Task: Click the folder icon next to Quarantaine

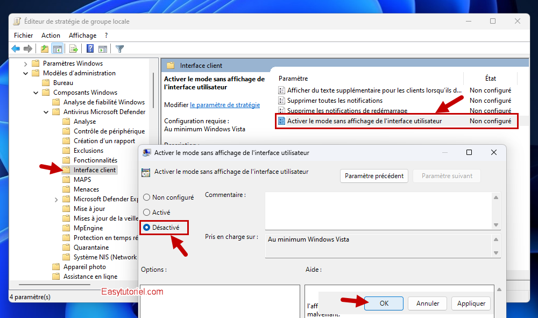Action: [x=66, y=248]
